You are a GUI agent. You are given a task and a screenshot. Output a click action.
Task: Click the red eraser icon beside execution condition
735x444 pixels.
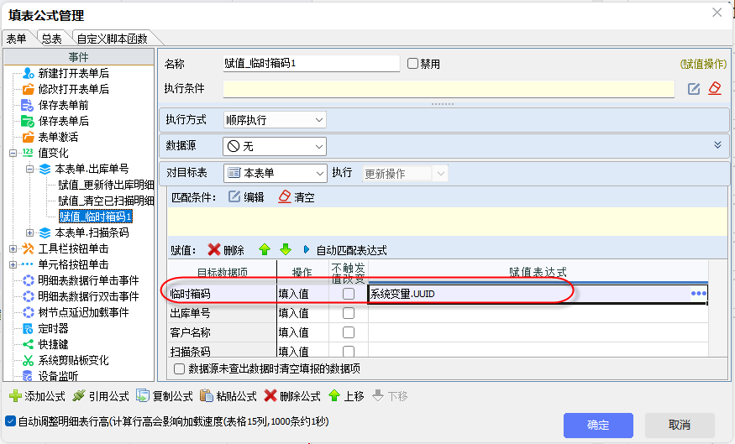715,89
